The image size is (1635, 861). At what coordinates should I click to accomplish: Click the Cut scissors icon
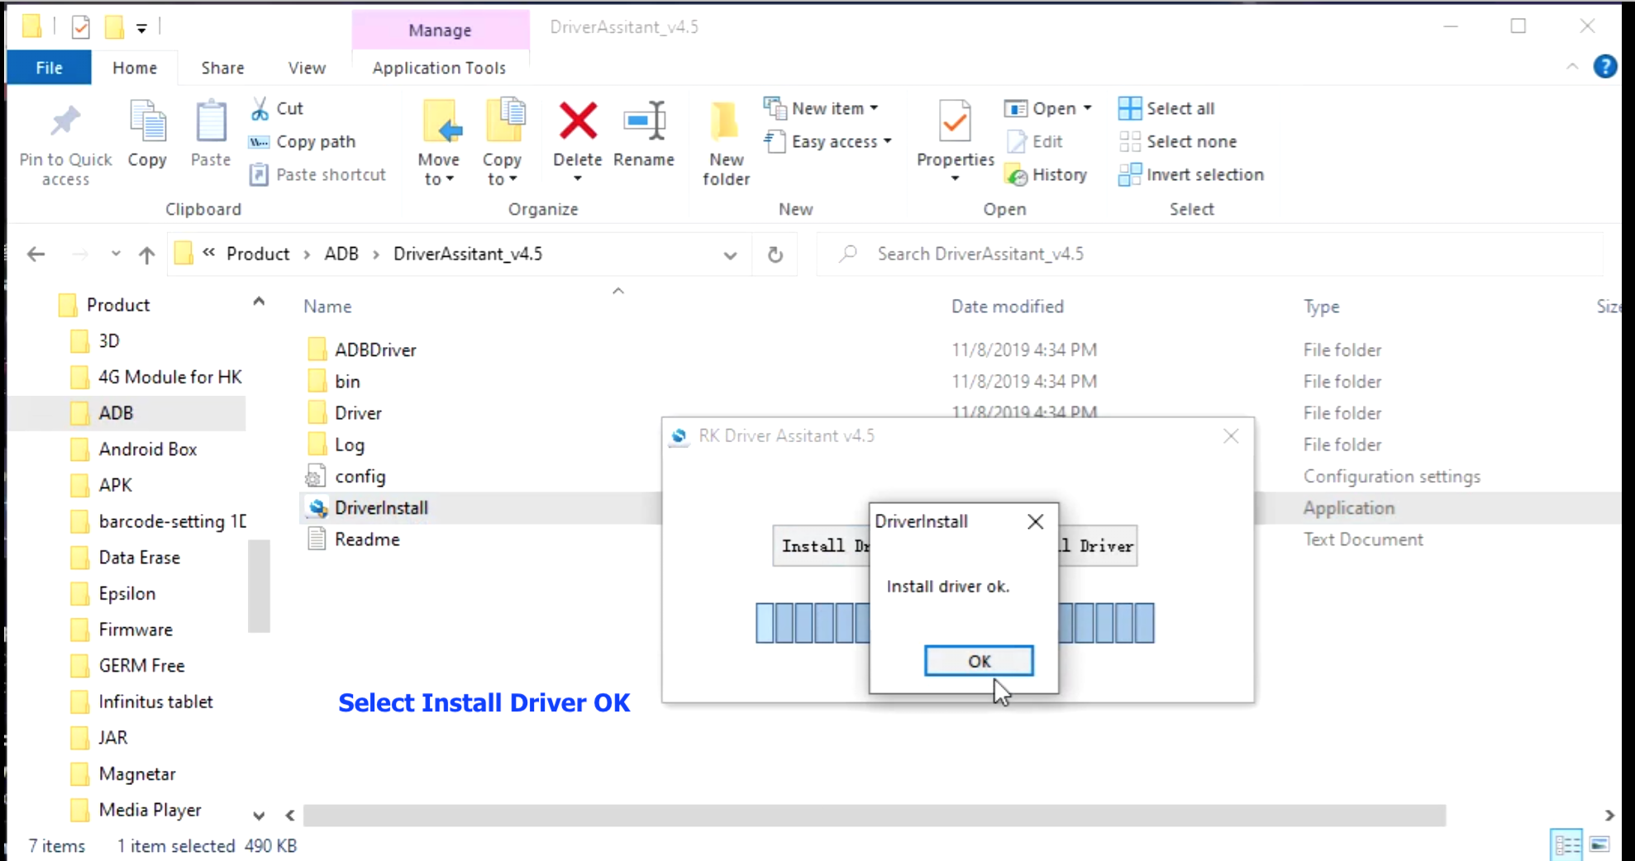pyautogui.click(x=260, y=108)
